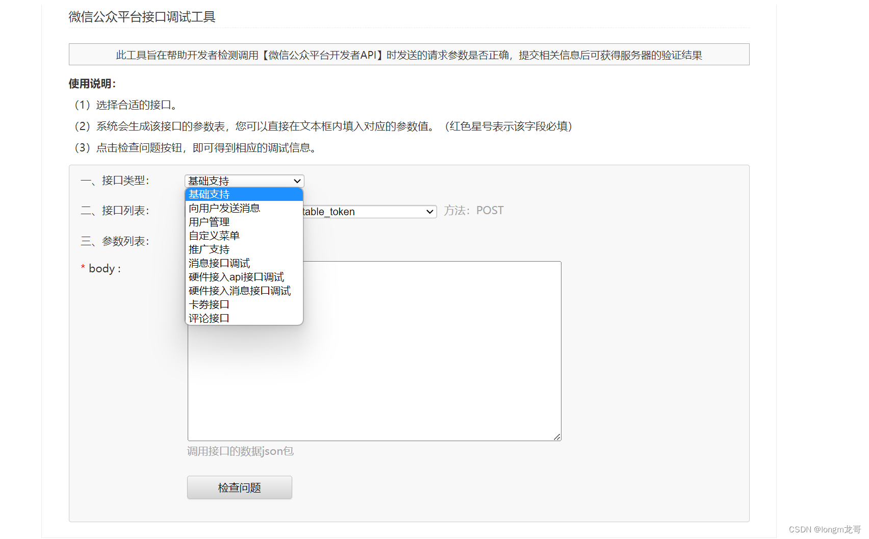
Task: Select 向用户发送消息 option in the list
Action: pos(244,208)
